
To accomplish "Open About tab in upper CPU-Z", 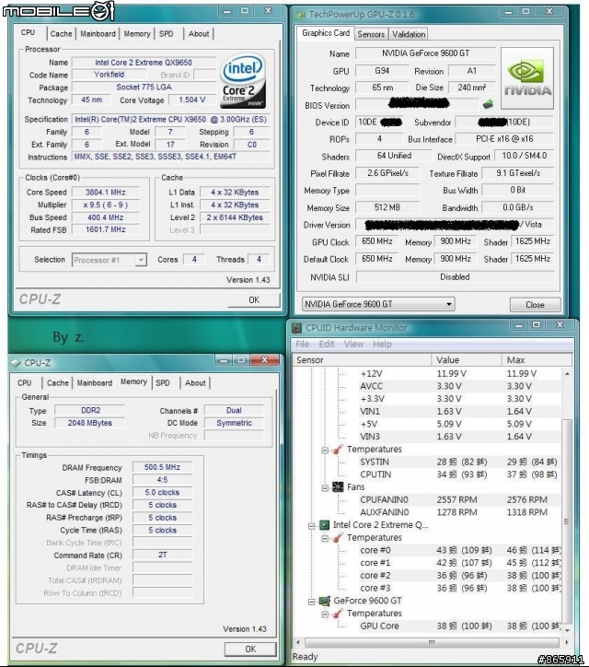I will click(x=199, y=33).
